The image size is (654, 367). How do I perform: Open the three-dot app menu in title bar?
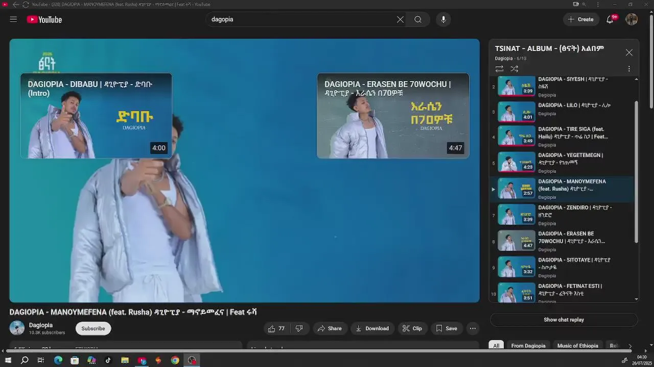coord(598,4)
